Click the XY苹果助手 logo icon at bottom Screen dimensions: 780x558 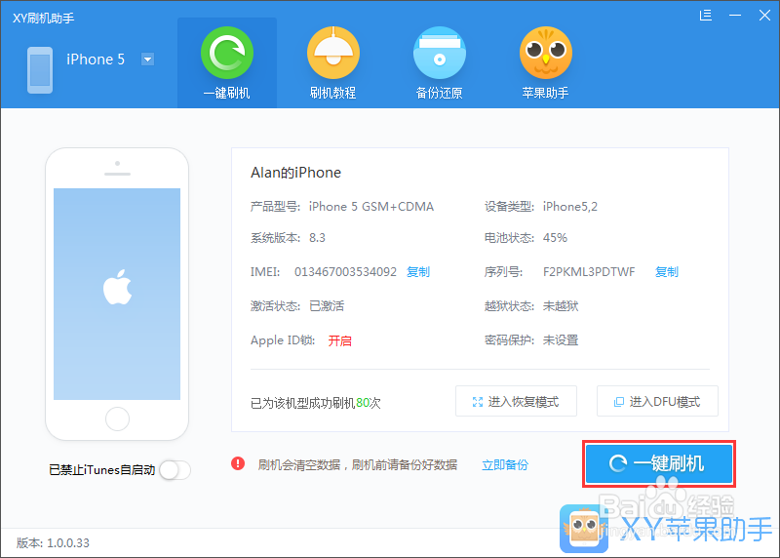583,529
